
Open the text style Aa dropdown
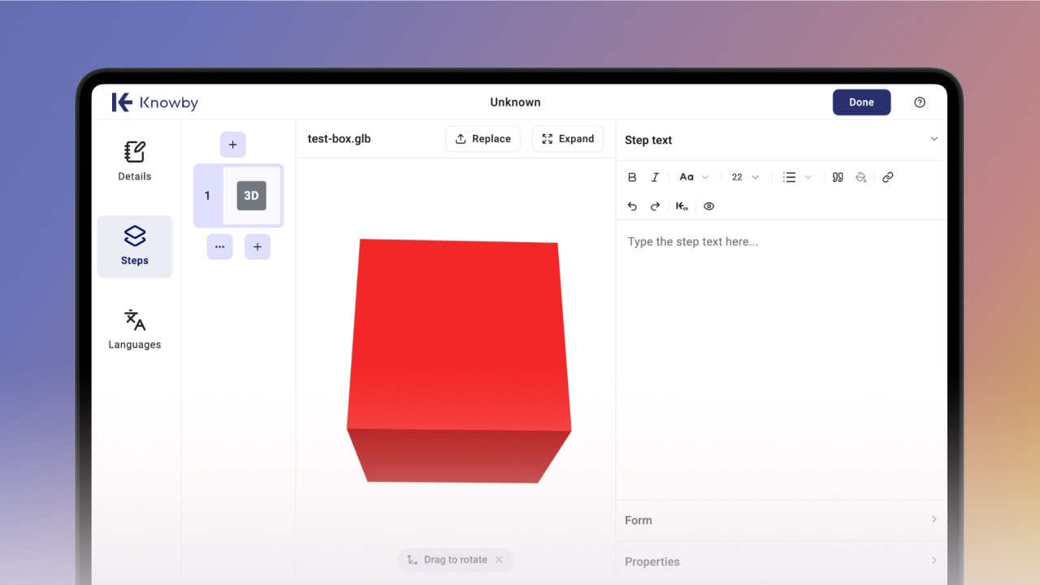(x=694, y=177)
